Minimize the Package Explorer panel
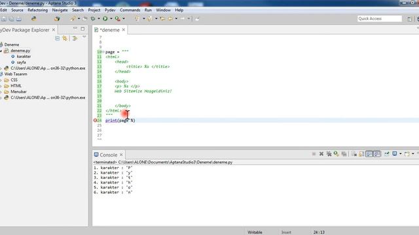The image size is (419, 235). point(75,28)
